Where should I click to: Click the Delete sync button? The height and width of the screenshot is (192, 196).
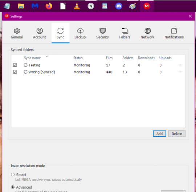click(177, 134)
